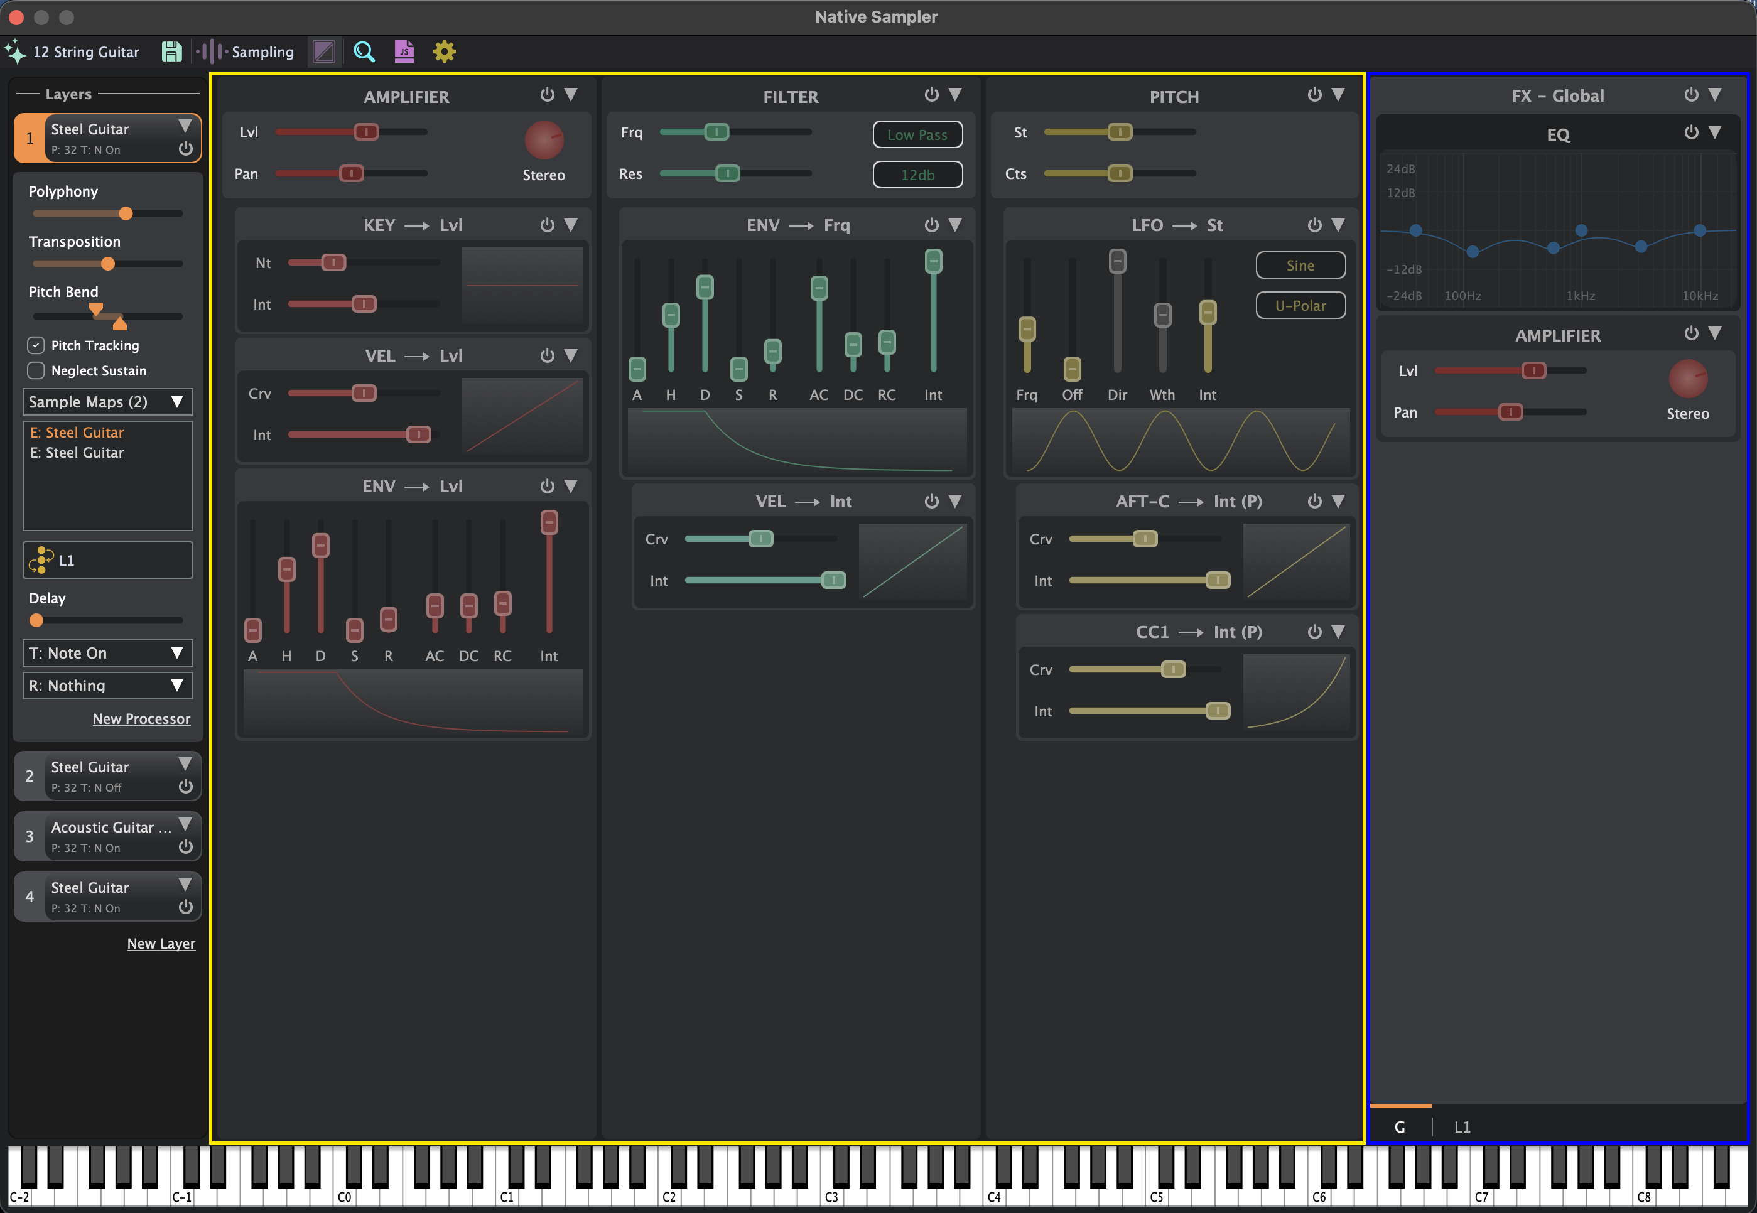Open the JS script file icon
Image resolution: width=1757 pixels, height=1213 pixels.
coord(404,51)
